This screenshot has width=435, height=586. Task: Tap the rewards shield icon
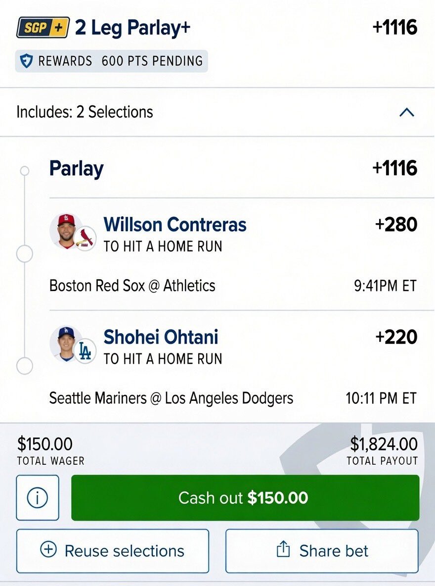(26, 60)
